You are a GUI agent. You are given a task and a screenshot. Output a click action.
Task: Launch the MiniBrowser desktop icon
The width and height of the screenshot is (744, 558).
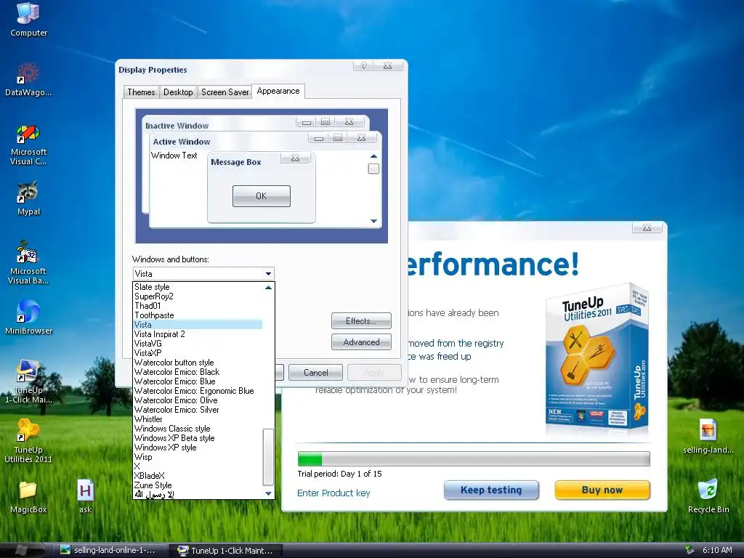[x=28, y=317]
